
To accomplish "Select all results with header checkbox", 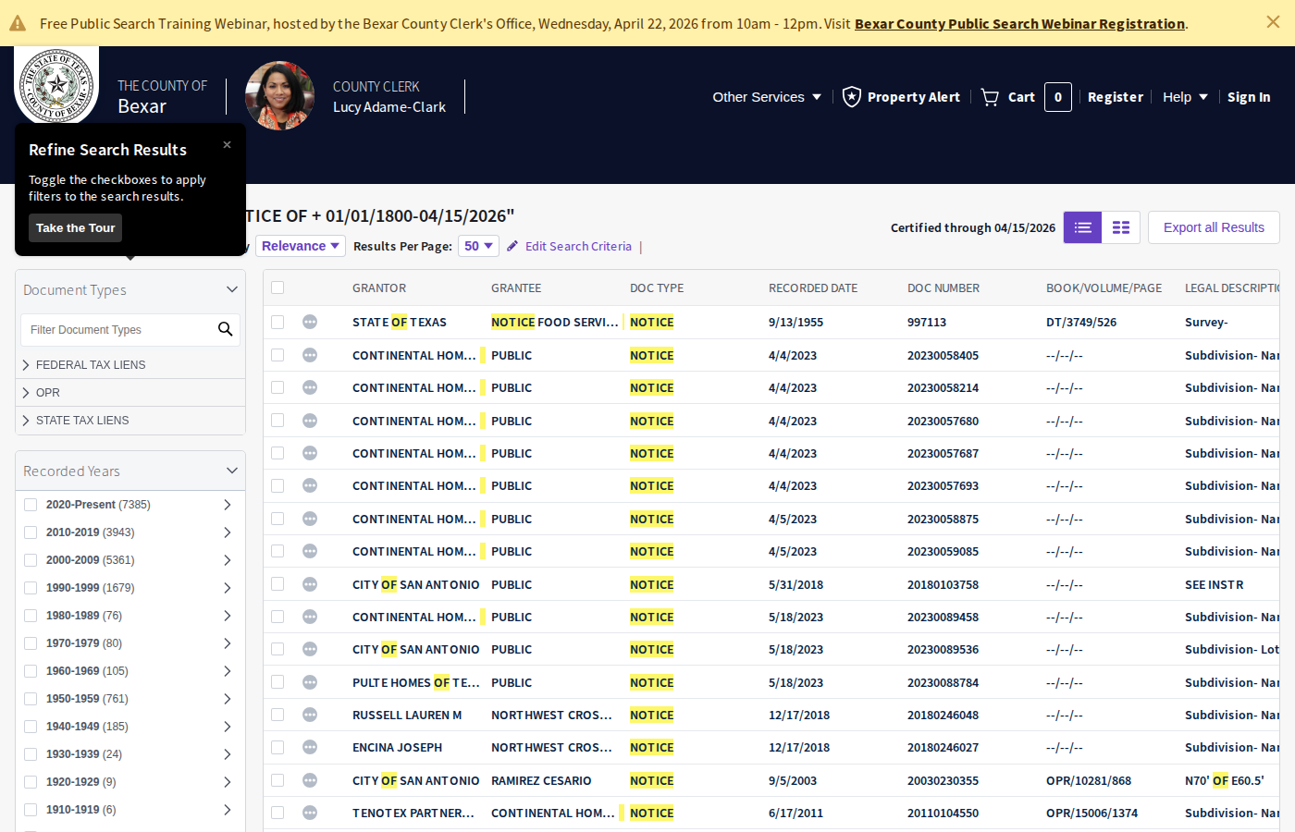I will tap(277, 288).
